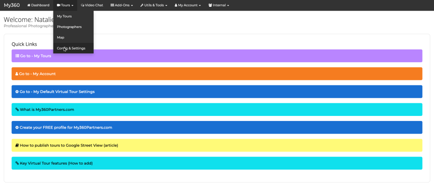Screen dimensions: 434x187
Task: Expand the Utils & Tools dropdown
Action: [154, 5]
